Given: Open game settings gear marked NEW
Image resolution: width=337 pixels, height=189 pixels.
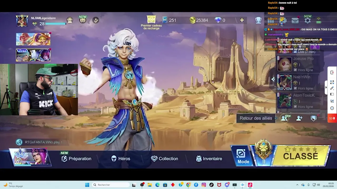Looking at the screenshot, I should coord(308,19).
